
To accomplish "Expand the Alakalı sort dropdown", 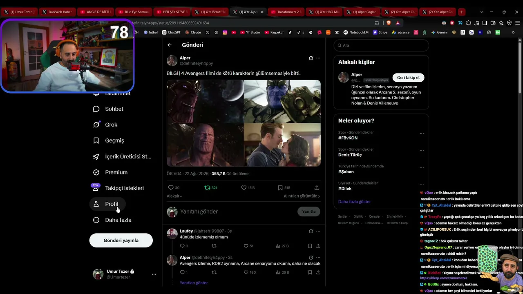I will point(174,196).
